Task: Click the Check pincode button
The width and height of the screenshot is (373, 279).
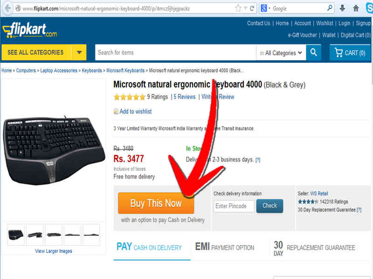Action: pos(269,206)
